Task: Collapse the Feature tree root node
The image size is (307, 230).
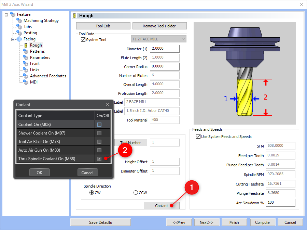Action: coord(6,15)
